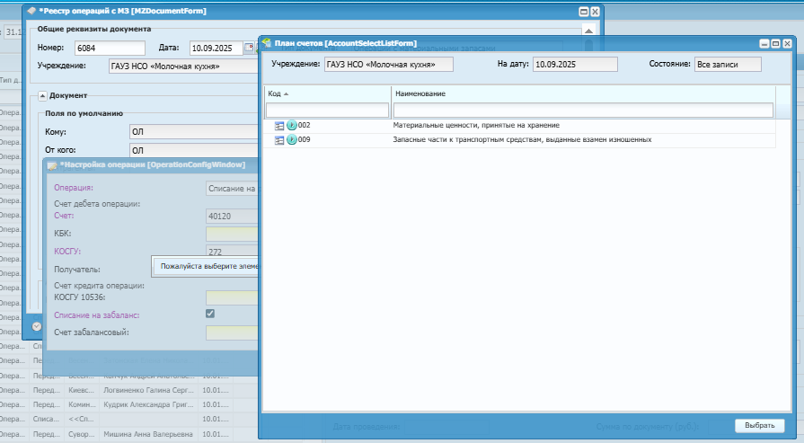
Task: Click the Выбрать button
Action: tap(760, 426)
